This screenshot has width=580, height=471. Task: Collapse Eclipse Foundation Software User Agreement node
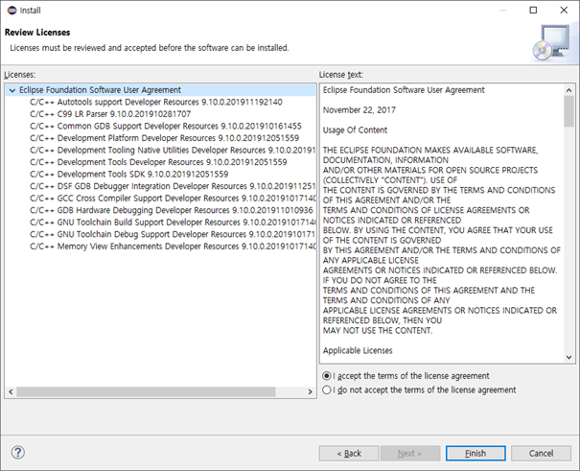12,90
